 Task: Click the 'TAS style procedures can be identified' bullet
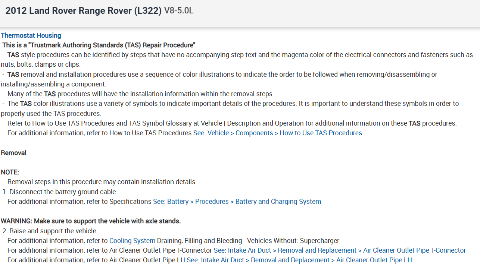(x=239, y=55)
